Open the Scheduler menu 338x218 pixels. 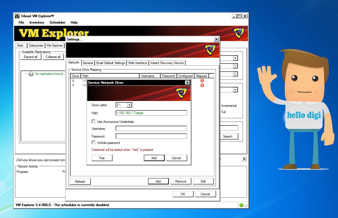[x=57, y=22]
